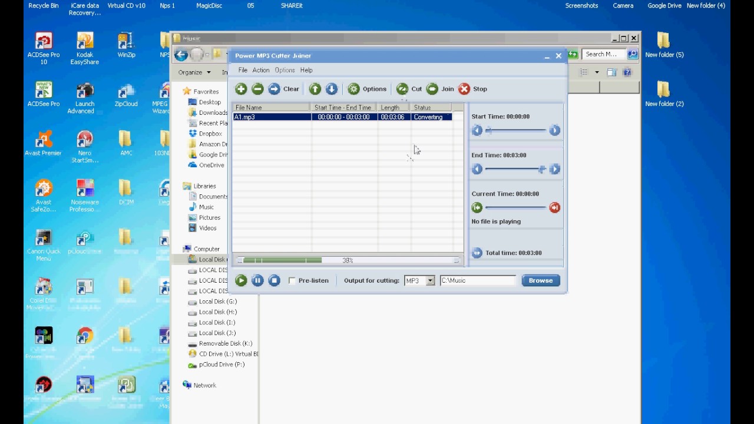Move selected file down with blue arrow
The image size is (754, 424).
point(332,89)
